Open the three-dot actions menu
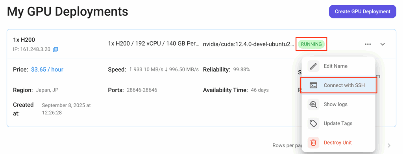Viewport: 403px width, 154px height. 368,44
